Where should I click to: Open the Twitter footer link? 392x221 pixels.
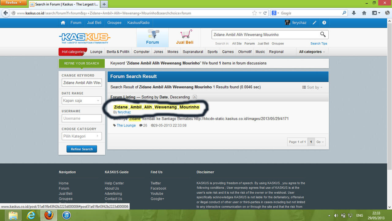[x=156, y=183]
